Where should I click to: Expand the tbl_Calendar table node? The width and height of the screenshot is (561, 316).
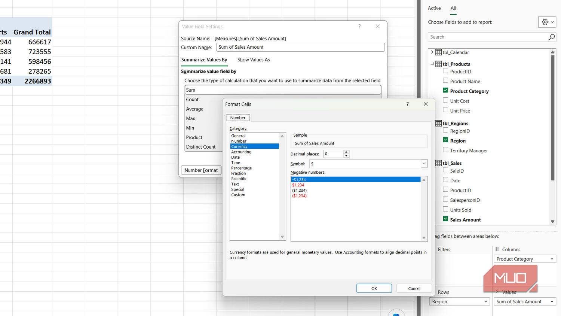pos(432,52)
